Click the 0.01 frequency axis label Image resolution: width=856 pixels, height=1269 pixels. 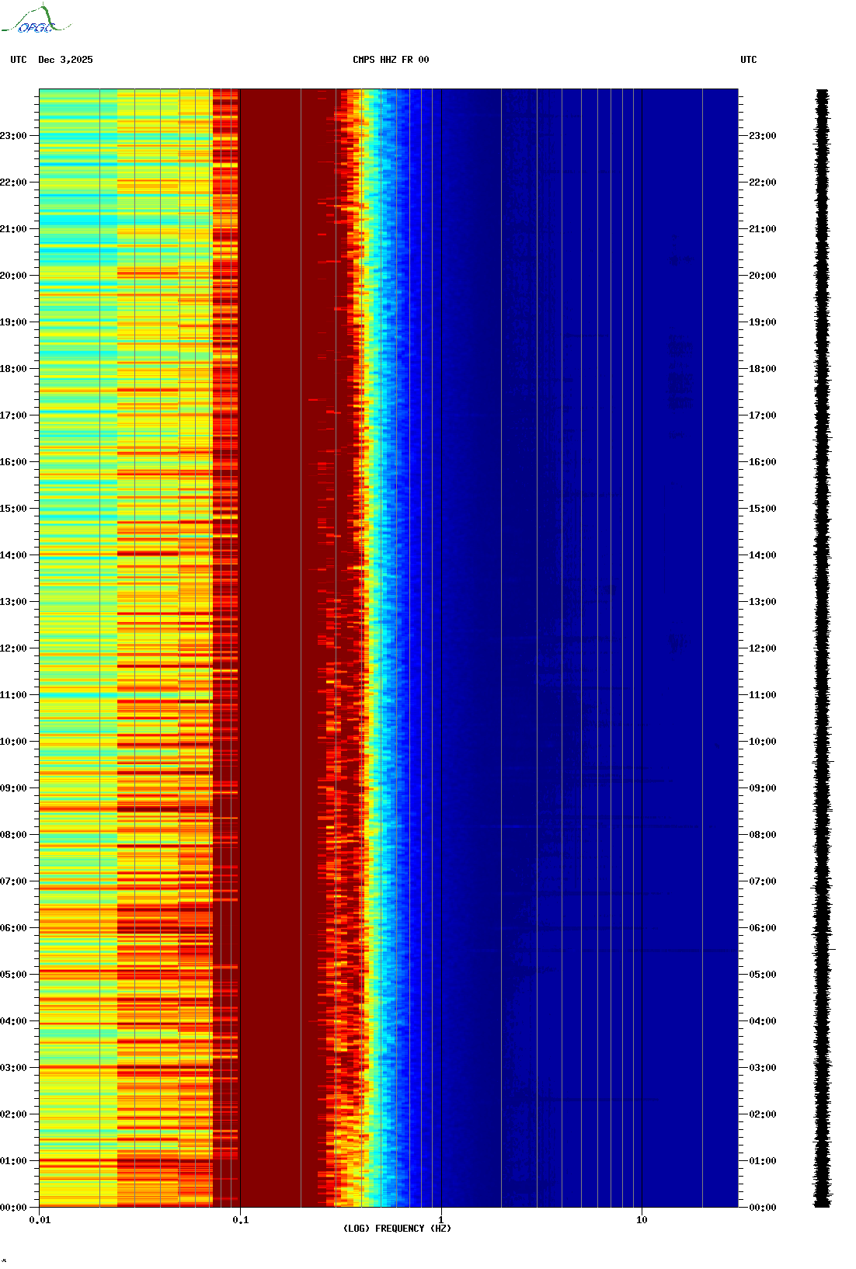(x=40, y=1220)
